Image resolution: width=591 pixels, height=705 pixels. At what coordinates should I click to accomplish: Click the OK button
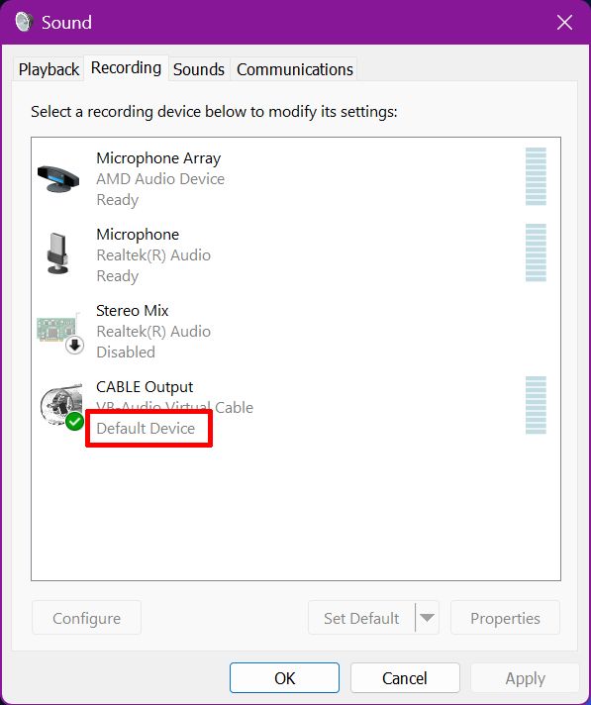(x=284, y=677)
